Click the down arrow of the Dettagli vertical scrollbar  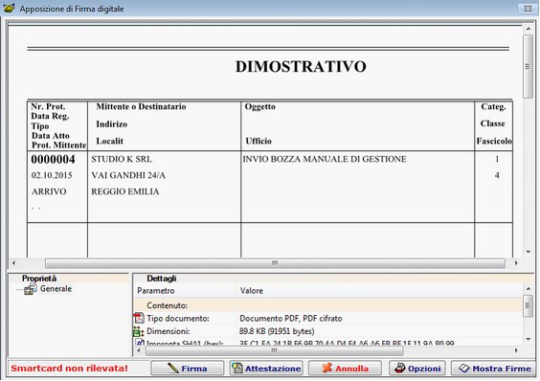(528, 340)
